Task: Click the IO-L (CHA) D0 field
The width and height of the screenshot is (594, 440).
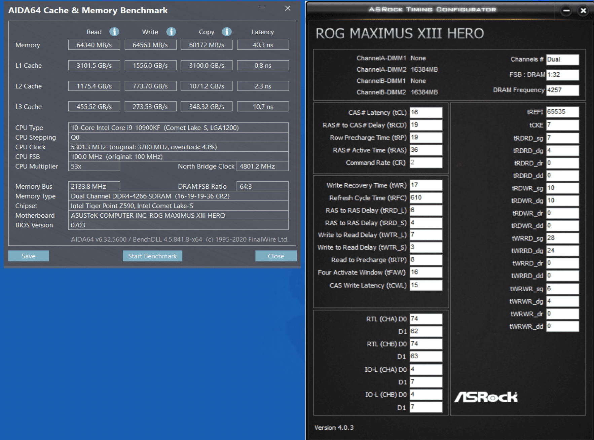Action: pos(426,369)
